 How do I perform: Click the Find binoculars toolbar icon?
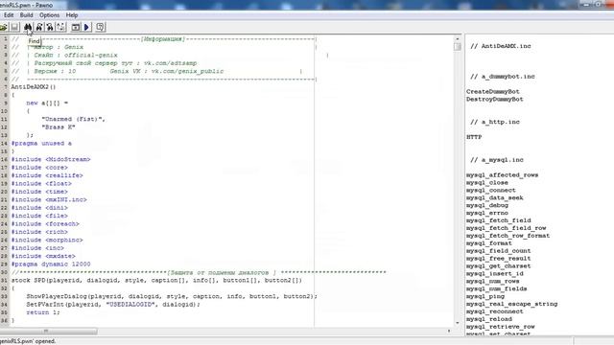pyautogui.click(x=28, y=27)
